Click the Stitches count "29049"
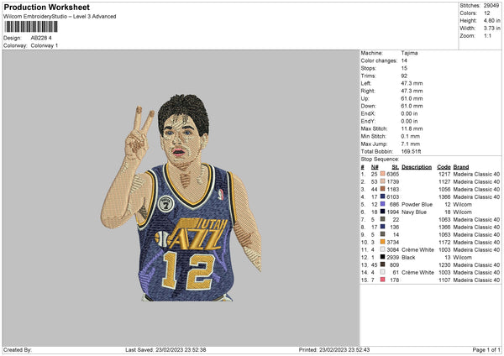 tap(491, 6)
